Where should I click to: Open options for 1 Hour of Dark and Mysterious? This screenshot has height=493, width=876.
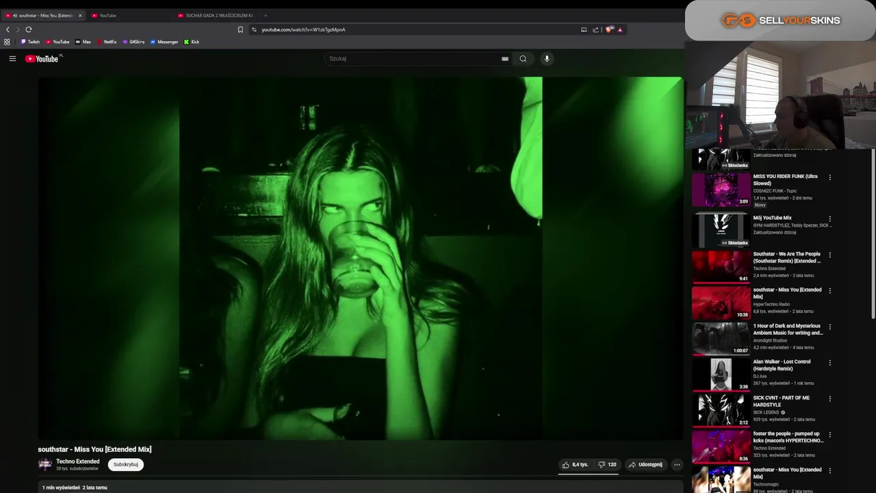pos(830,327)
